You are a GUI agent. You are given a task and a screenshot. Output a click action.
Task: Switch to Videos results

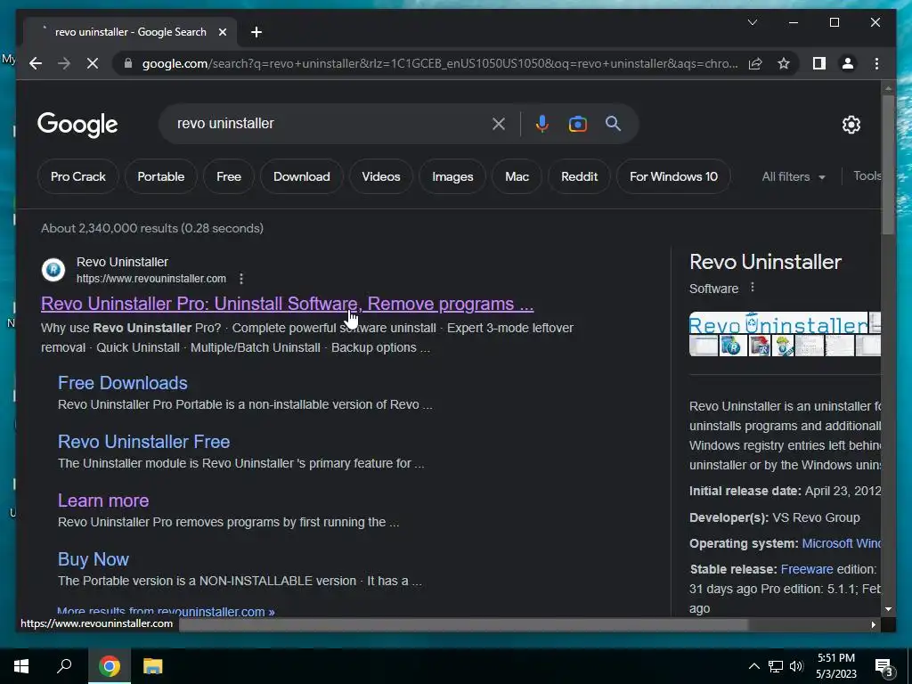pos(381,176)
